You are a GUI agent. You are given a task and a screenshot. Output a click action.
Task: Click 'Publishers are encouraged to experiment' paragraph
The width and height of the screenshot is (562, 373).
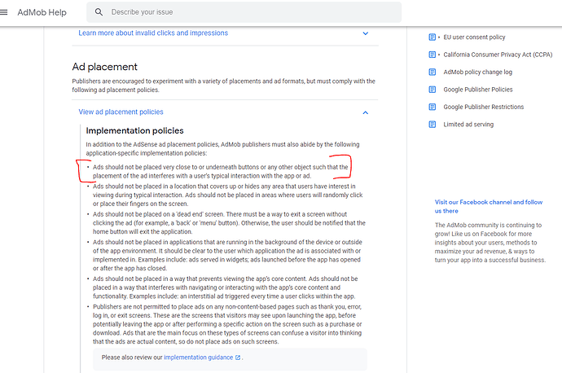tap(224, 86)
